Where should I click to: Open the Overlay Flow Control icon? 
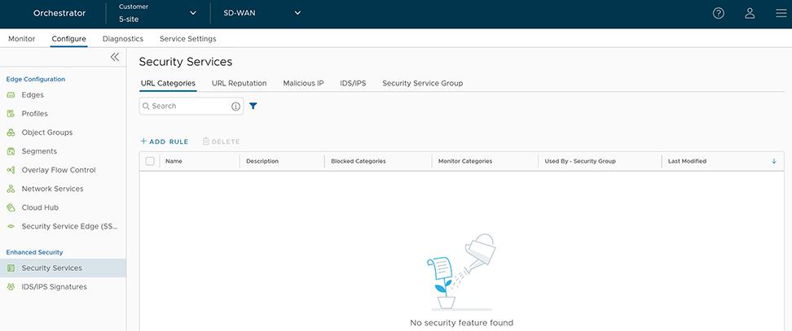[x=11, y=170]
